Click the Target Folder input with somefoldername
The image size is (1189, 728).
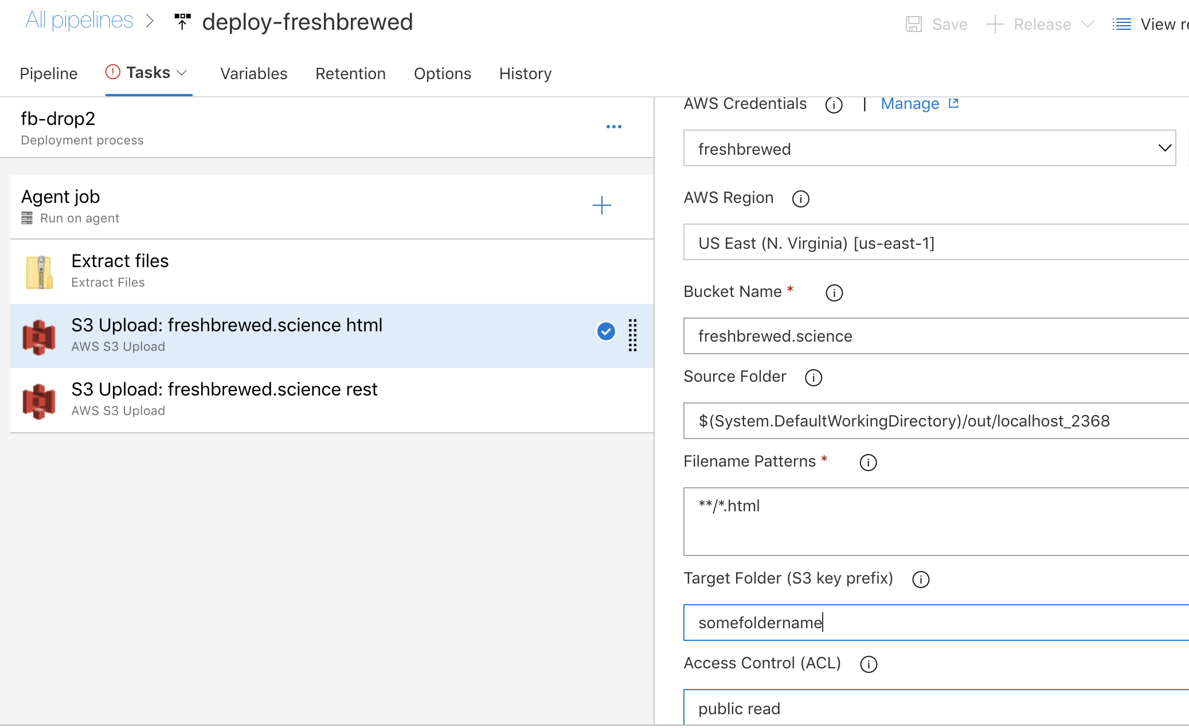[x=936, y=622]
